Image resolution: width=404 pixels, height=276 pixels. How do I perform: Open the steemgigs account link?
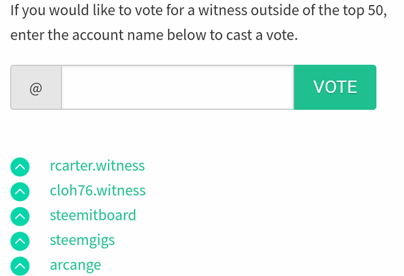click(82, 240)
